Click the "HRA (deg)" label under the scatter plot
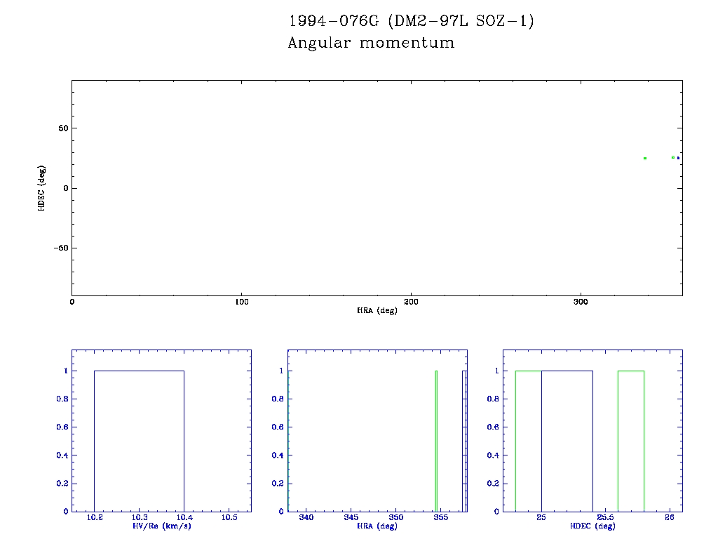The height and width of the screenshot is (539, 718). coord(377,310)
